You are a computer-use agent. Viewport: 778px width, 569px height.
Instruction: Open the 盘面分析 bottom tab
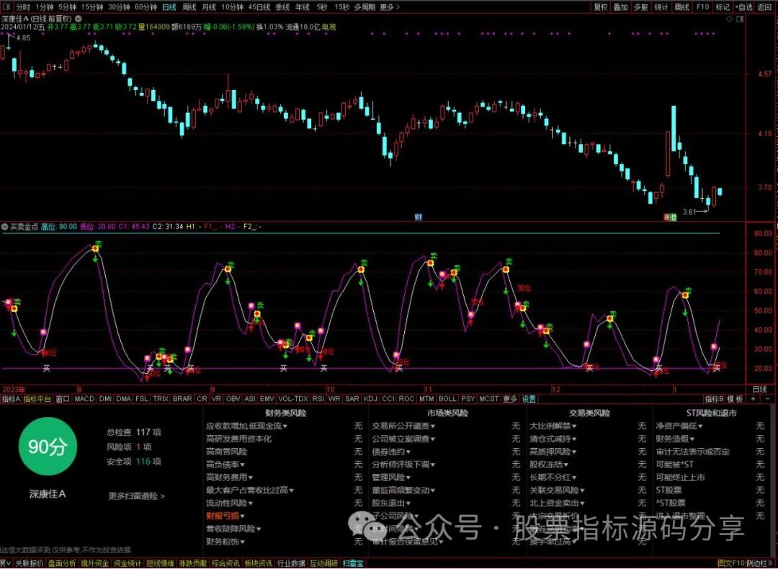pos(62,563)
